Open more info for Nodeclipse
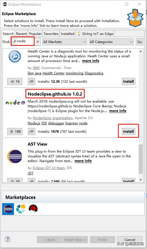The image size is (147, 249). (x=118, y=111)
